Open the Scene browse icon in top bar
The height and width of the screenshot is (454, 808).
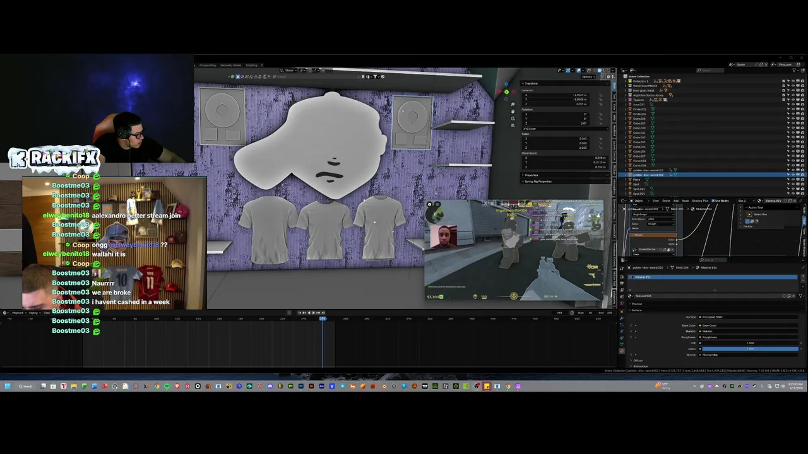[732, 65]
